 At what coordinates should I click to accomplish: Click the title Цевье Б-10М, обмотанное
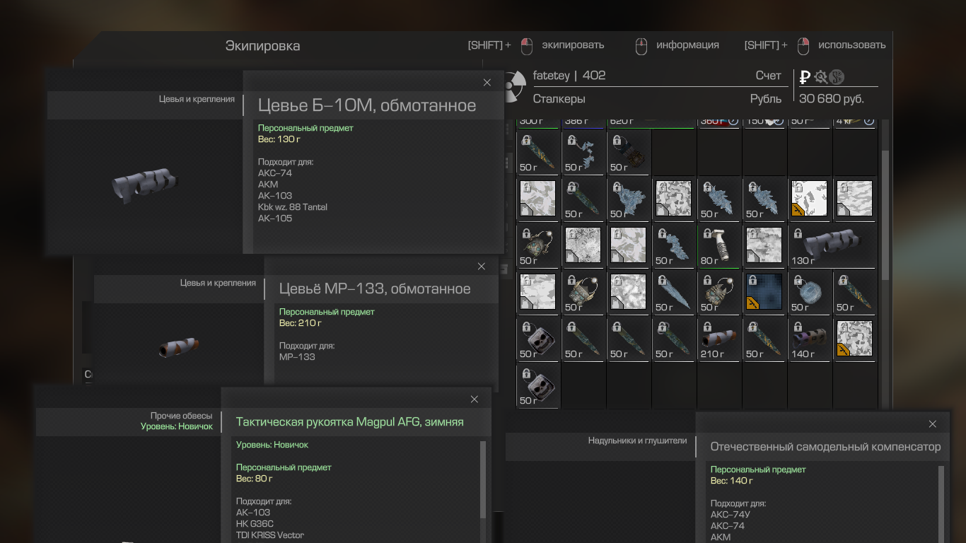(367, 106)
